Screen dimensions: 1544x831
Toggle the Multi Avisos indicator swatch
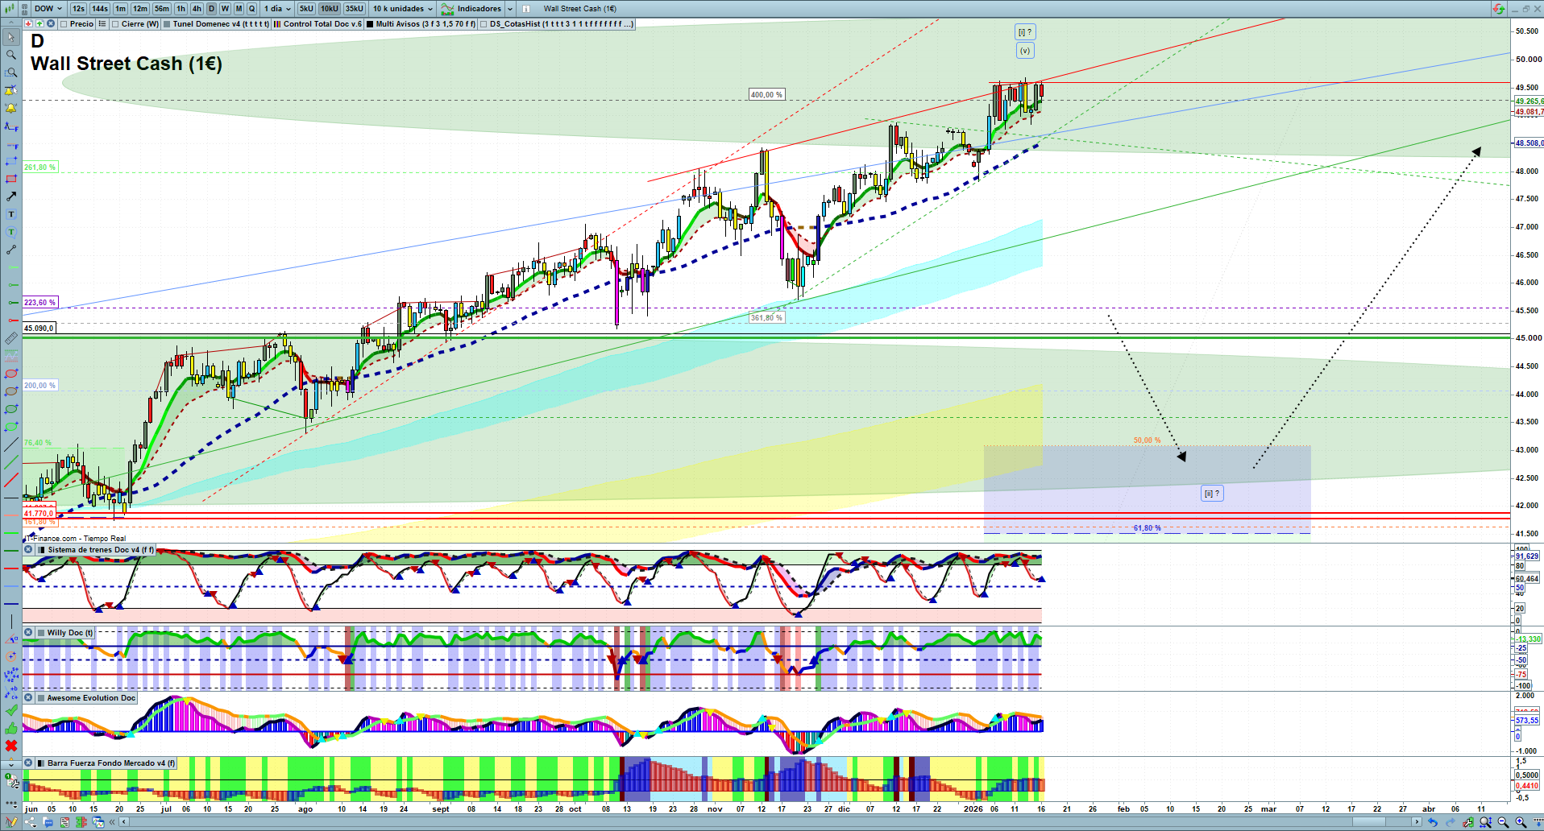(x=370, y=24)
